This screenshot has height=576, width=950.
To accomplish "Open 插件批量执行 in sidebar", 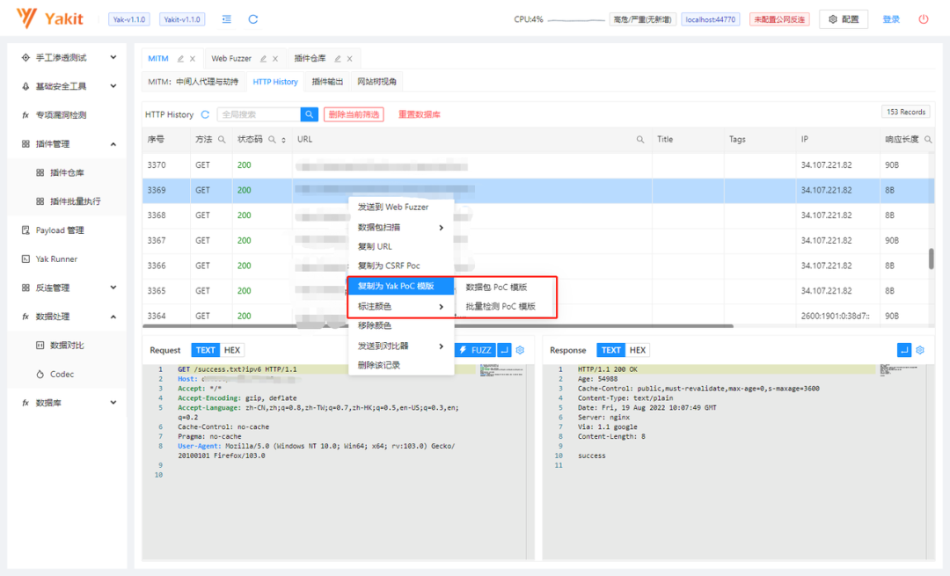I will tap(67, 201).
